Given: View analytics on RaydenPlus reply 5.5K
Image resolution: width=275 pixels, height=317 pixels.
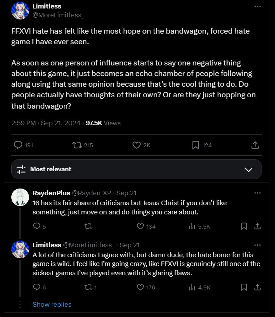Looking at the screenshot, I should click(192, 226).
